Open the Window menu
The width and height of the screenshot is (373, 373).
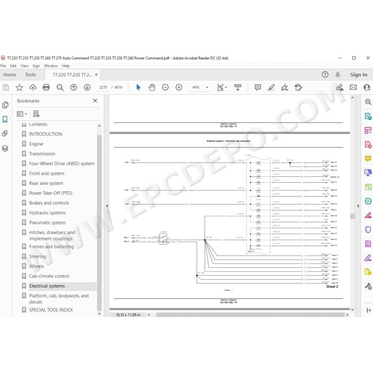[51, 66]
